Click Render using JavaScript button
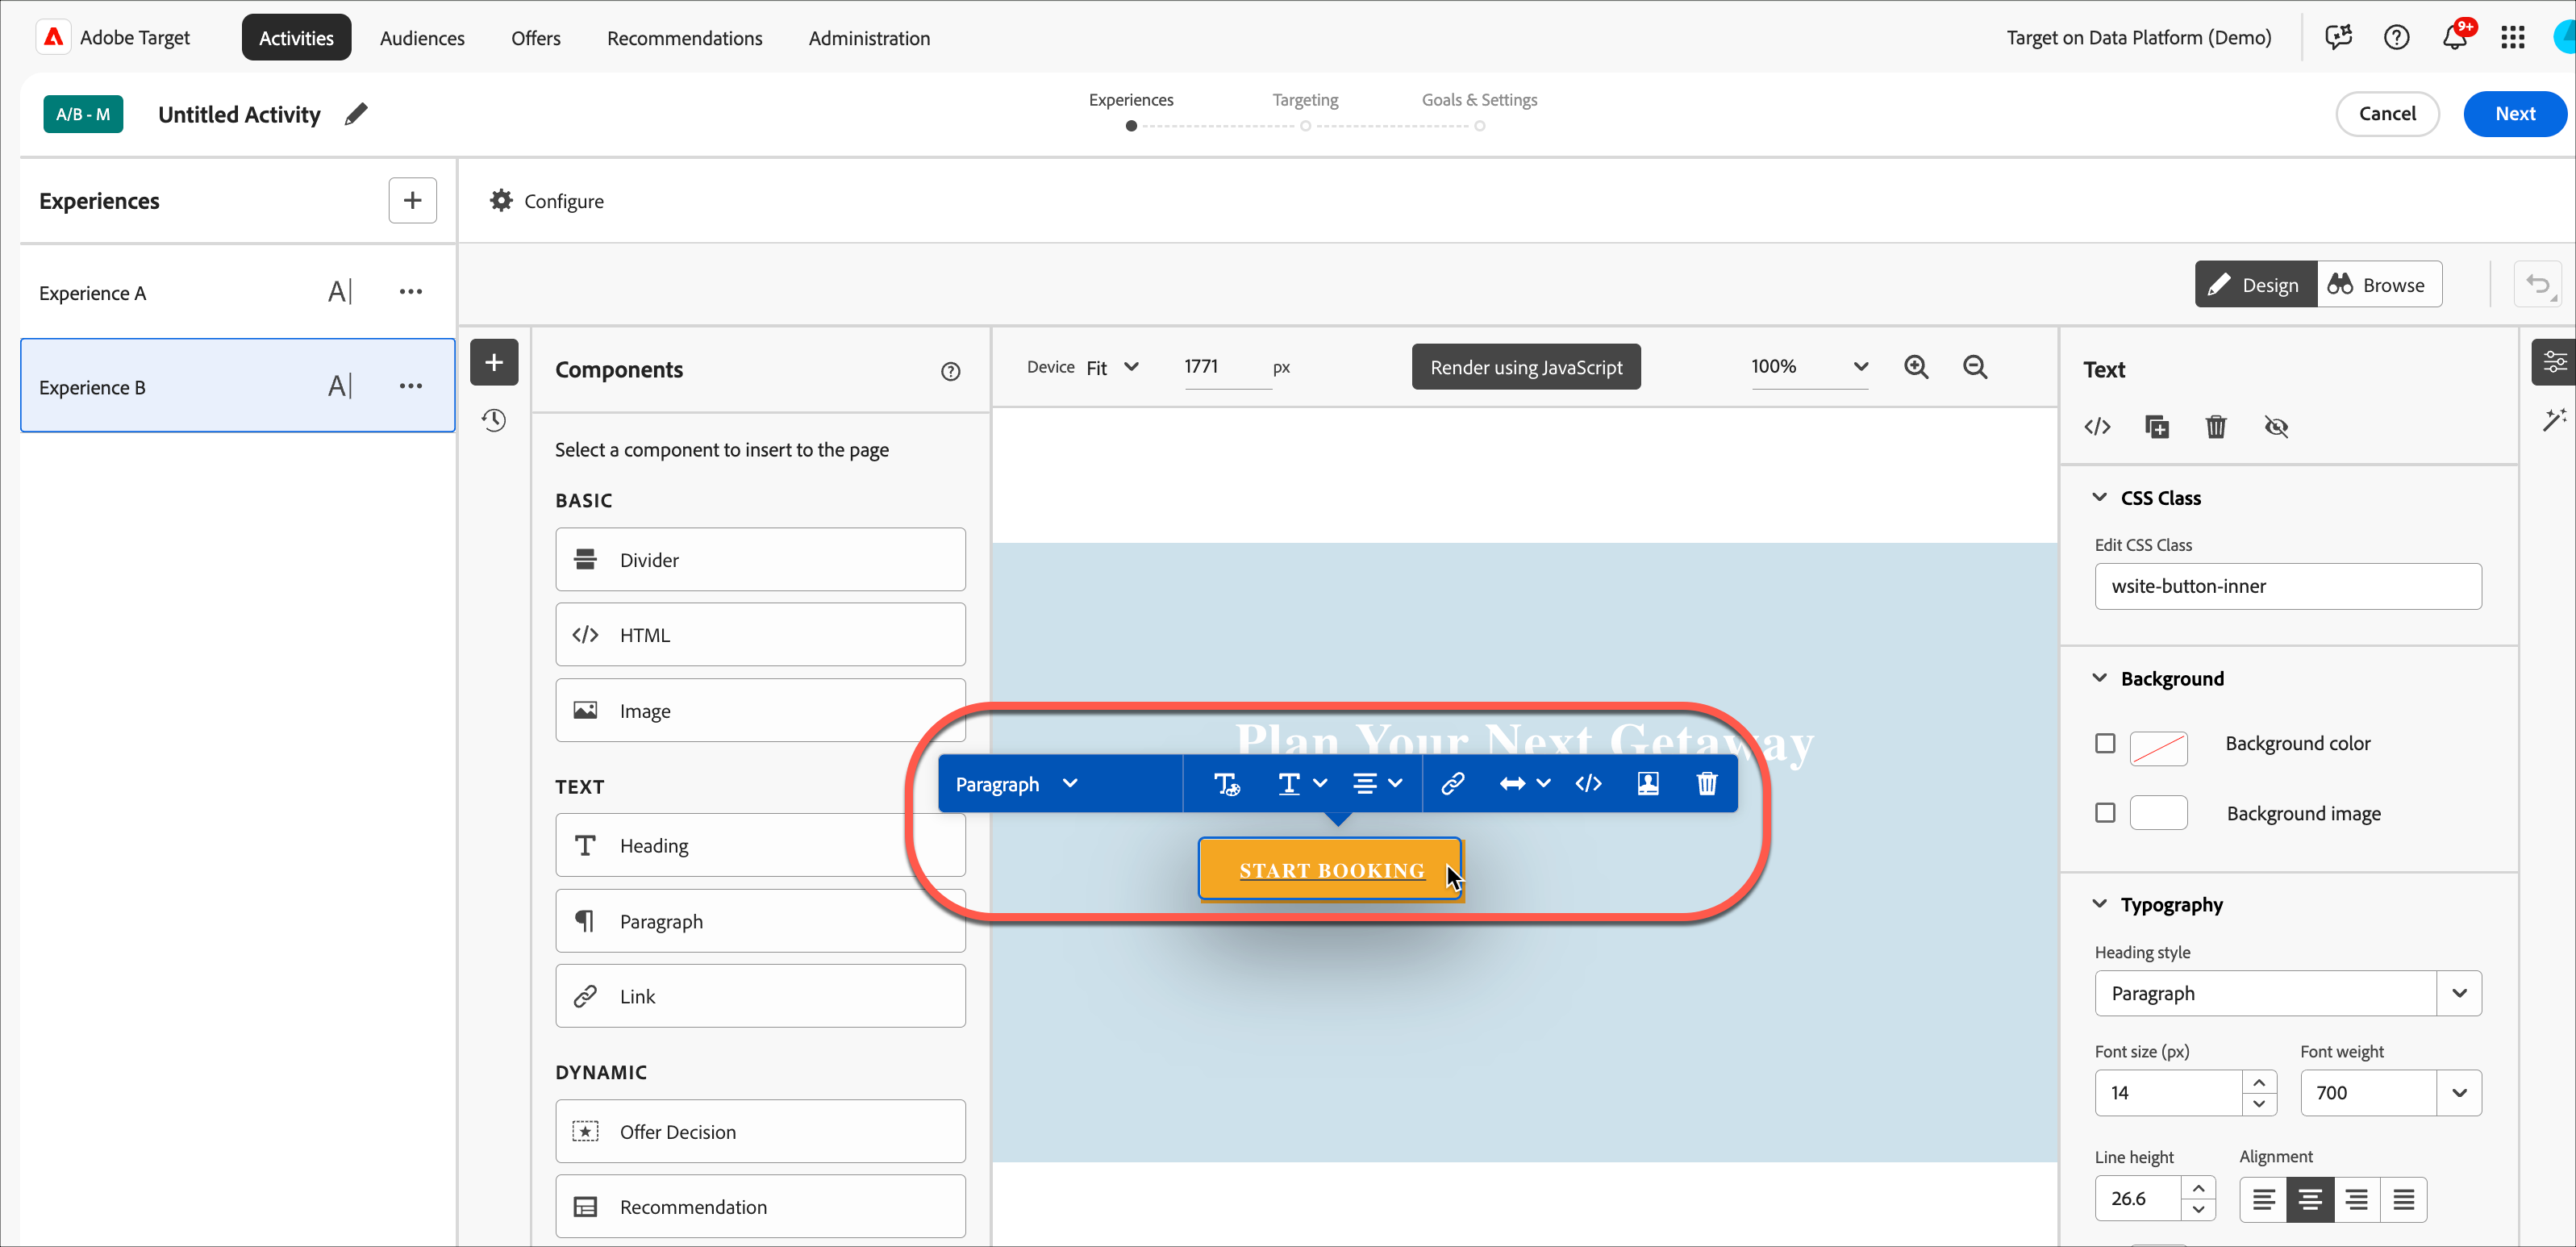Viewport: 2576px width, 1247px height. point(1526,367)
